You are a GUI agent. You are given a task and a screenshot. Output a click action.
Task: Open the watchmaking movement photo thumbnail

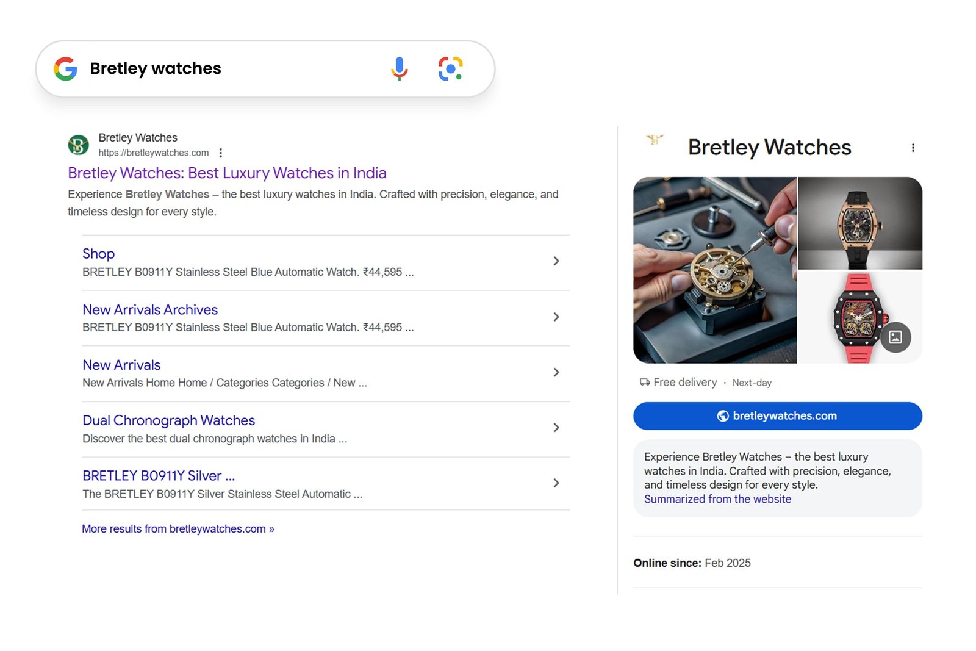[715, 270]
